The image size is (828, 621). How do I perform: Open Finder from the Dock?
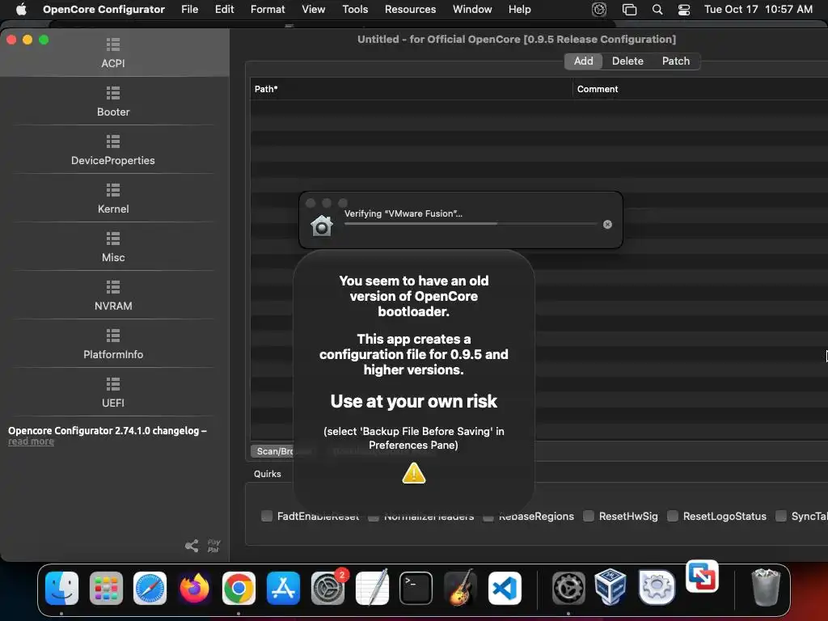coord(61,588)
